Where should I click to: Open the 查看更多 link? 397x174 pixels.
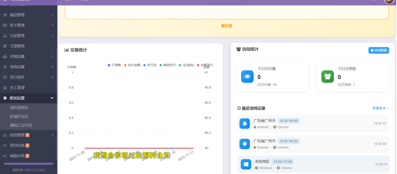tap(380, 108)
